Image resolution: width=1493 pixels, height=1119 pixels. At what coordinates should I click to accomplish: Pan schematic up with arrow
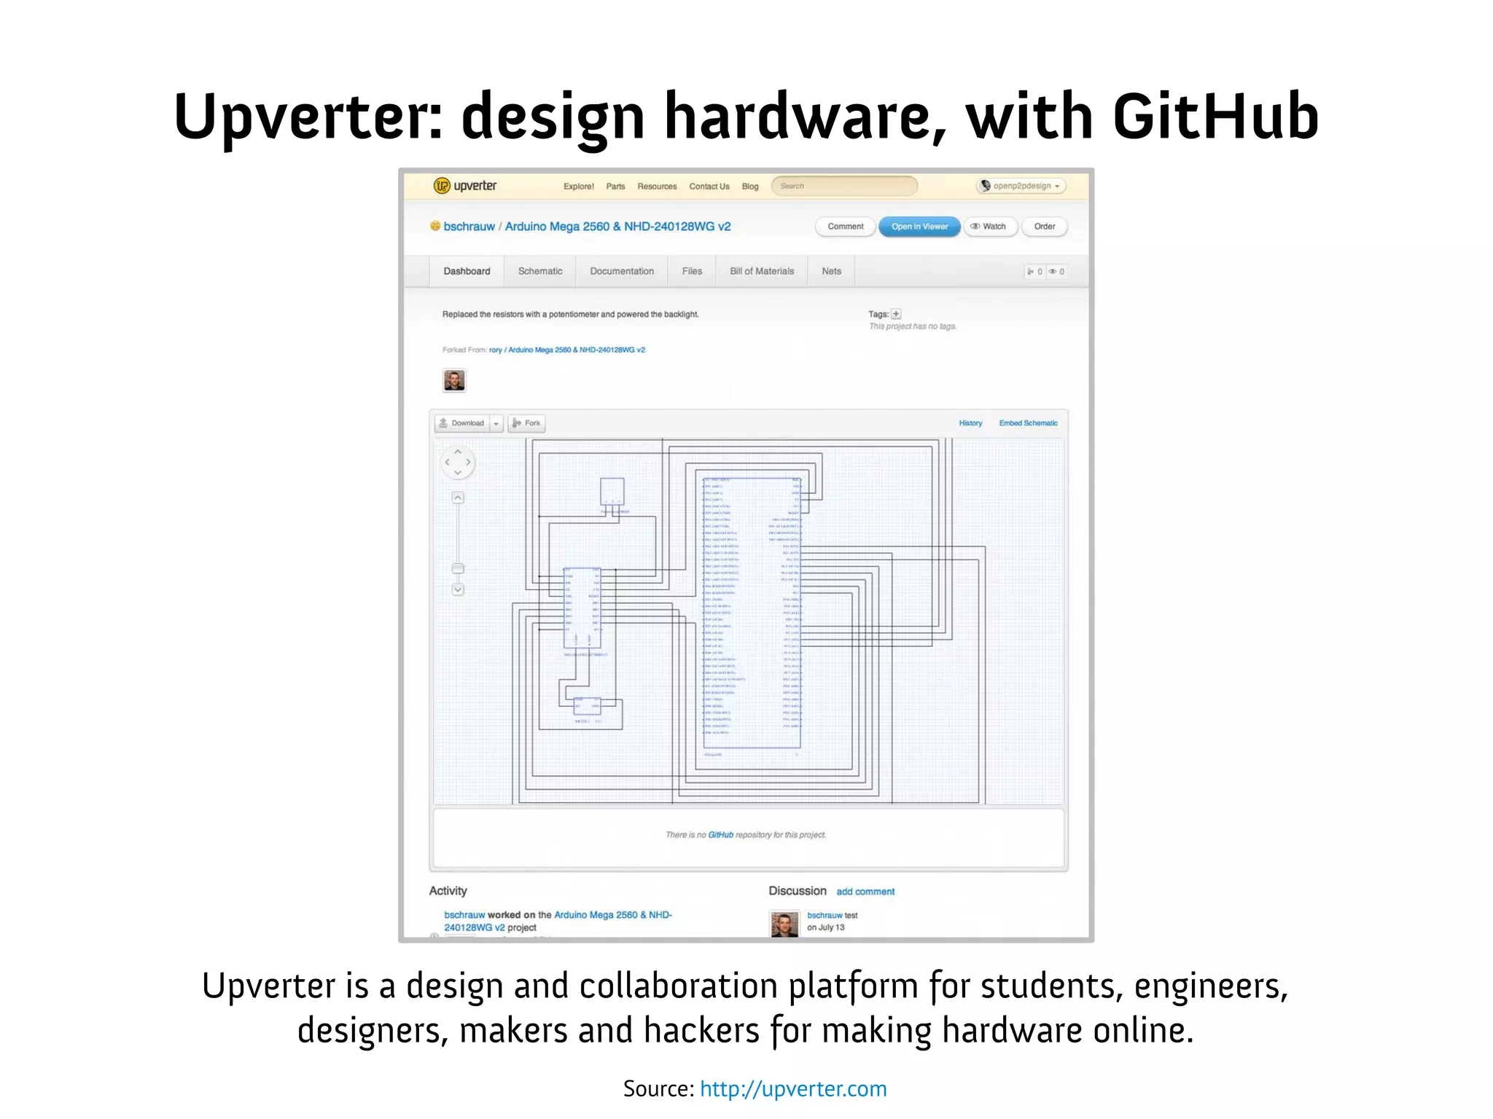[x=458, y=452]
